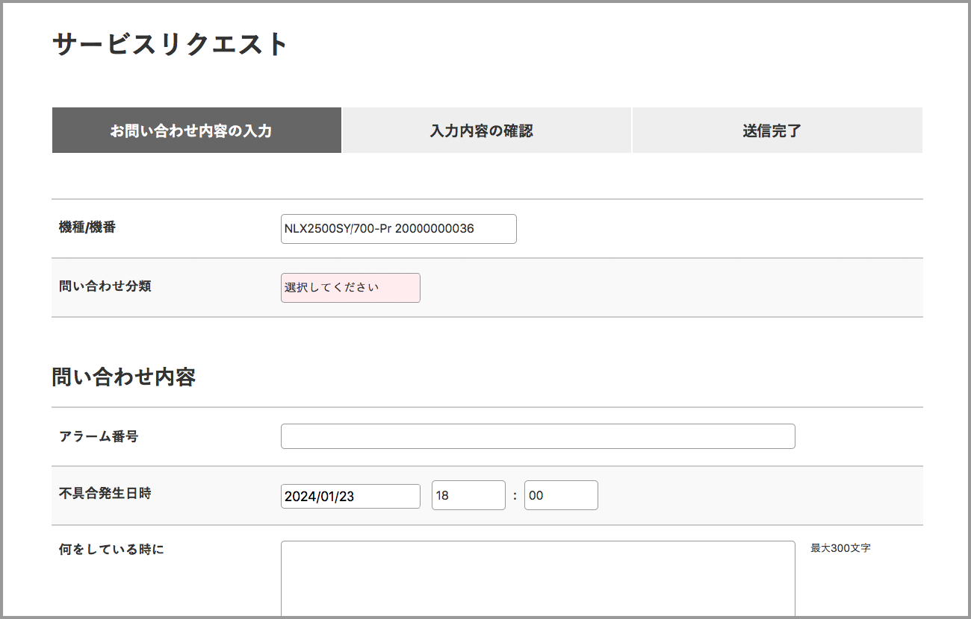Click the 問い合わせ分類 label

(105, 286)
